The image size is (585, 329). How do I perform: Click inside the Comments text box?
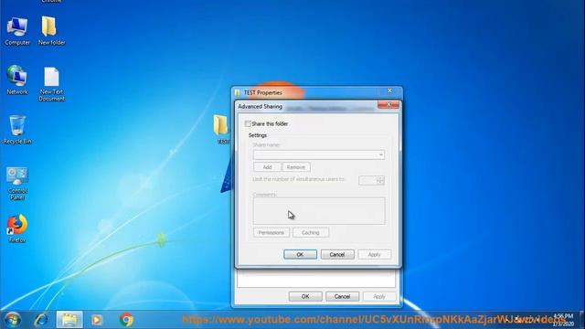(319, 211)
